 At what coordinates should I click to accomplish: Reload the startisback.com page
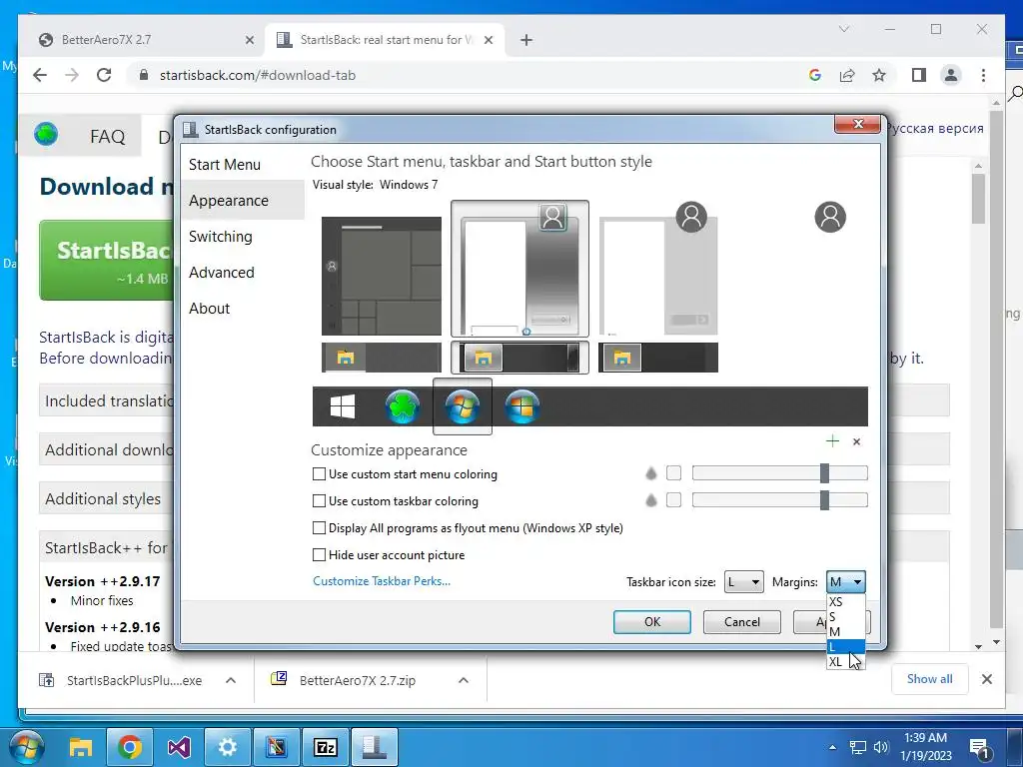[x=104, y=75]
